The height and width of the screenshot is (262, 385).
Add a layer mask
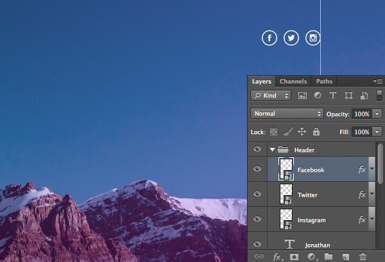pyautogui.click(x=294, y=257)
